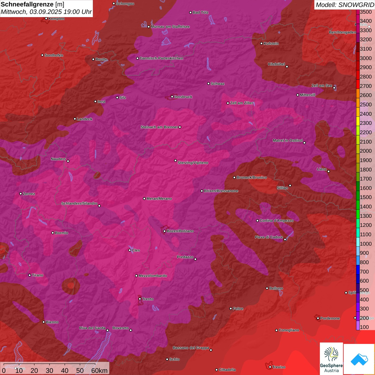375x375 pixels.
Task: Select the Zell am See label
Action: click(x=322, y=85)
